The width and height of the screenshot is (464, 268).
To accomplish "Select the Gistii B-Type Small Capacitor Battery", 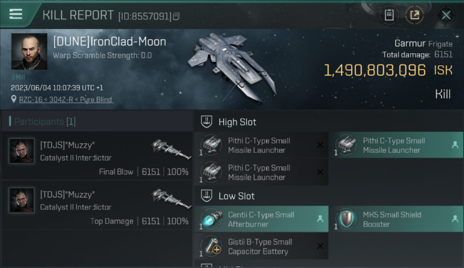I will tap(261, 246).
